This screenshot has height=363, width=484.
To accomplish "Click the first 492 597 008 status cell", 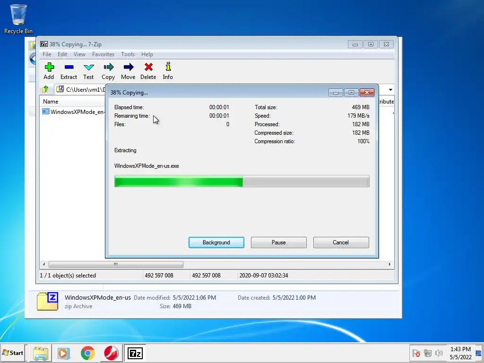I will click(x=159, y=276).
